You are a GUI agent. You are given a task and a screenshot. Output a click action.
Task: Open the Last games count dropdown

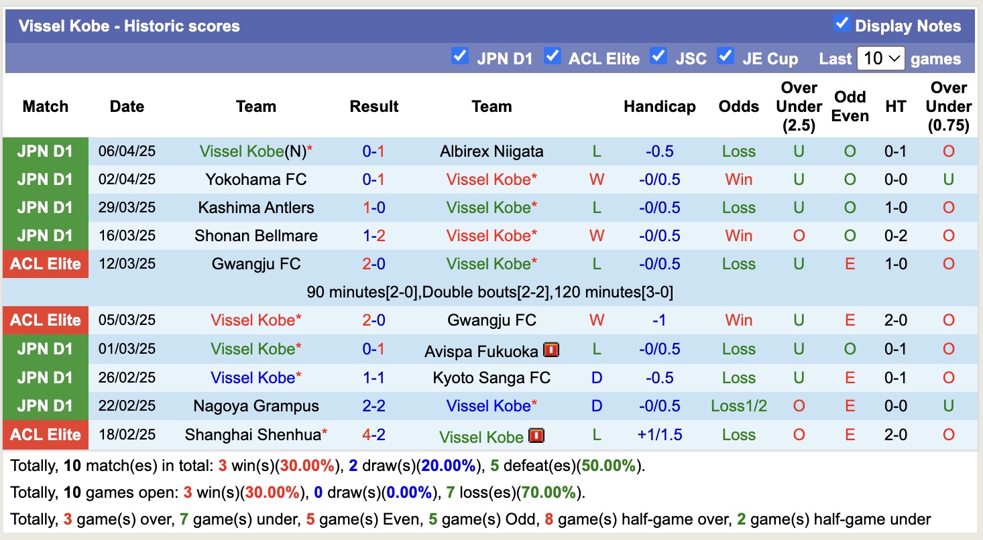pyautogui.click(x=880, y=58)
